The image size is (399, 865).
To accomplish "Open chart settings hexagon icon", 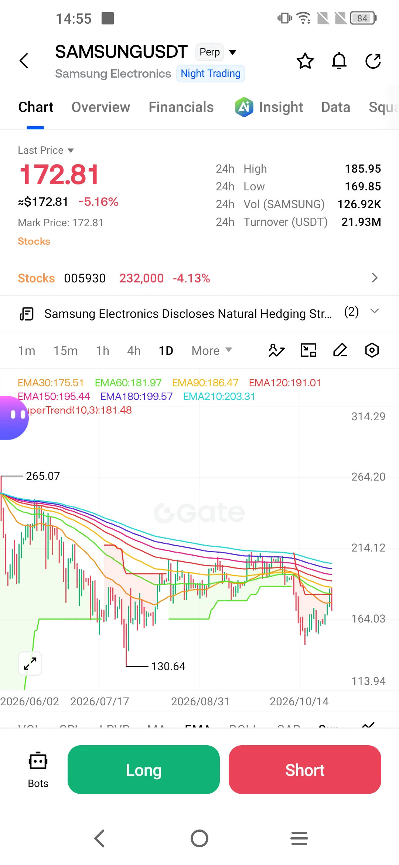I will [372, 350].
